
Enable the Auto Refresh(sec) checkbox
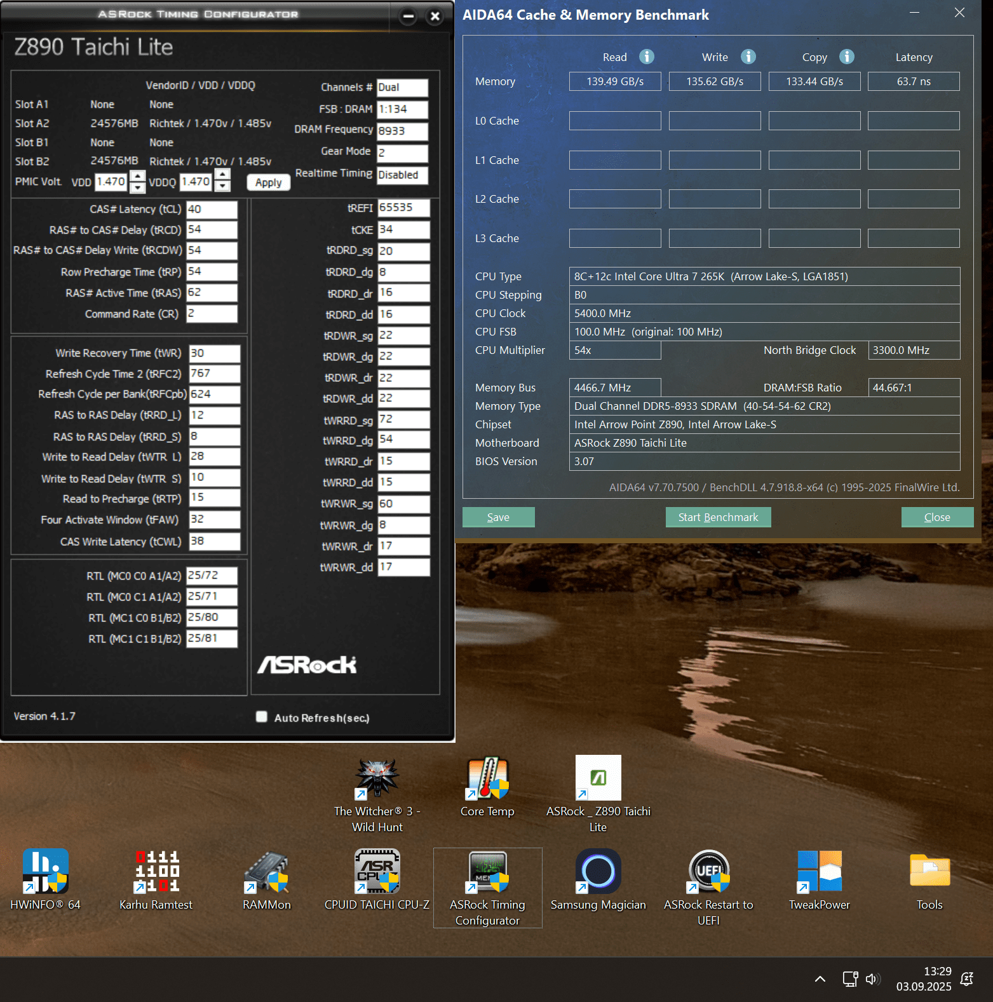click(x=261, y=717)
